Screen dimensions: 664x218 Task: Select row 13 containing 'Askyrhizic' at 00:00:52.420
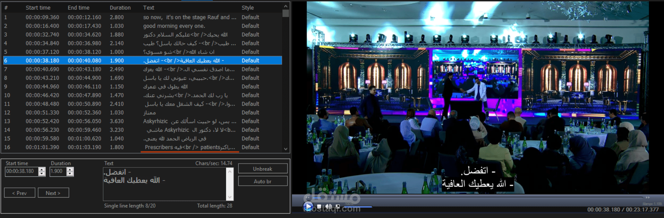pyautogui.click(x=142, y=121)
